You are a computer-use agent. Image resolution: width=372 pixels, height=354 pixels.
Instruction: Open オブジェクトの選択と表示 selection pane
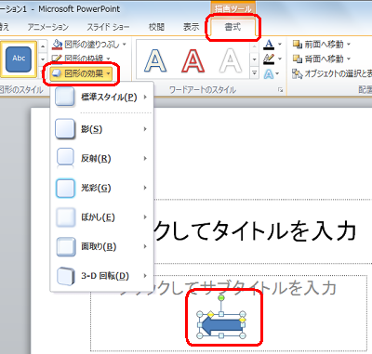tap(332, 73)
